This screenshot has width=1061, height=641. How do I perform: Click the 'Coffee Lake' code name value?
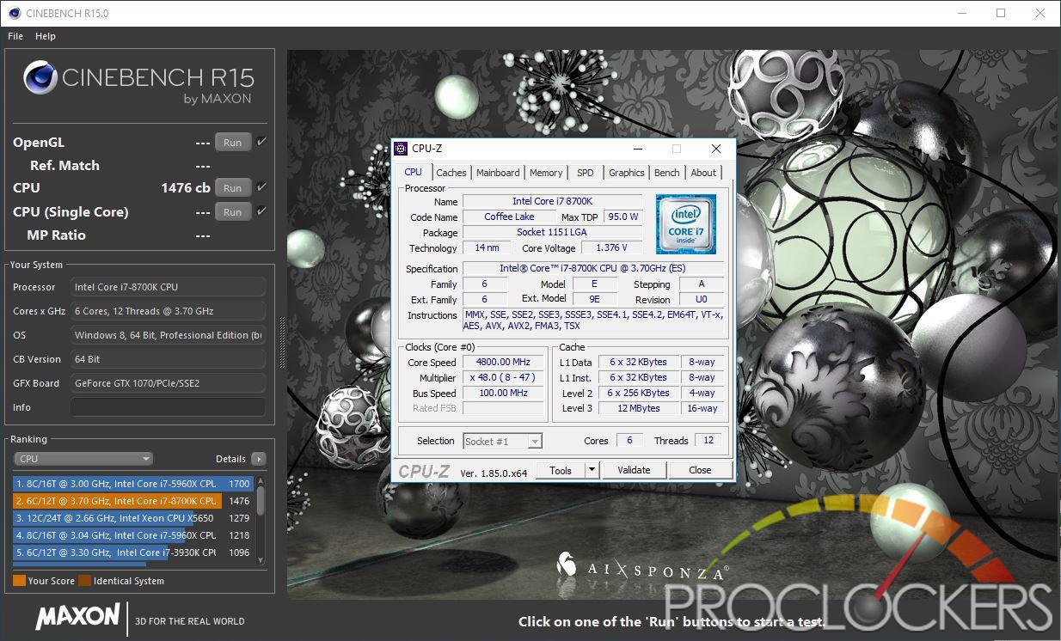point(509,217)
